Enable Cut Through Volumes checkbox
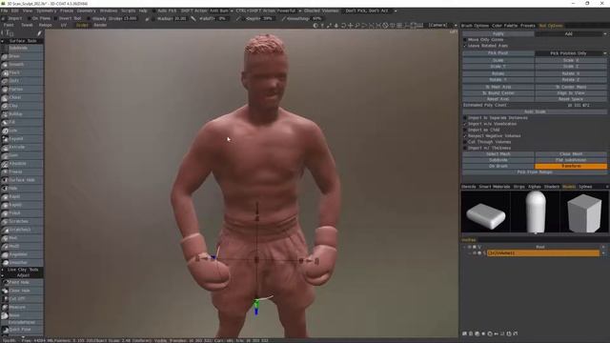The image size is (610, 343). pos(465,142)
